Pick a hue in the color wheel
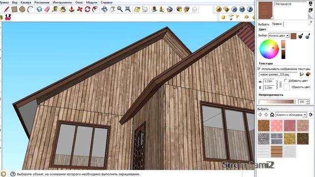Image resolution: width=315 pixels, height=177 pixels. [x=269, y=49]
